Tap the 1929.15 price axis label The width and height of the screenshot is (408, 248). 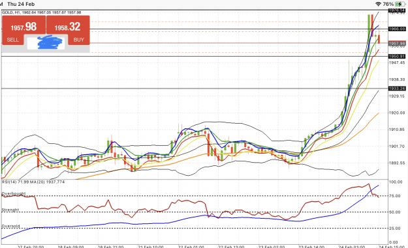coord(397,96)
